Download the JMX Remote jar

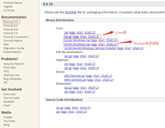point(75,76)
